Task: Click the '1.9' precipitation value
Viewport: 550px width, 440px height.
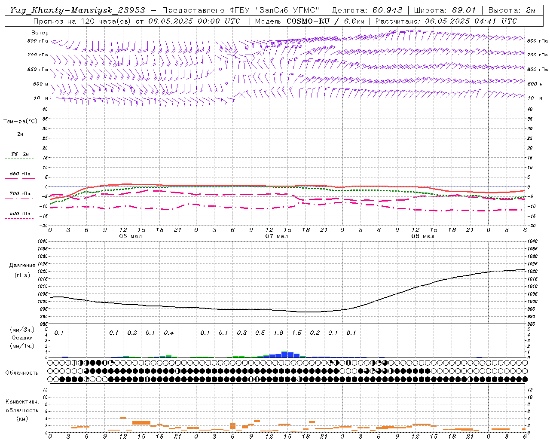Action: (x=278, y=333)
